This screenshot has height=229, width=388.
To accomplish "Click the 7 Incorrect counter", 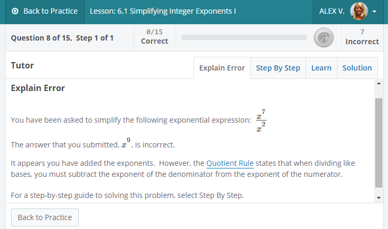I will click(x=362, y=37).
